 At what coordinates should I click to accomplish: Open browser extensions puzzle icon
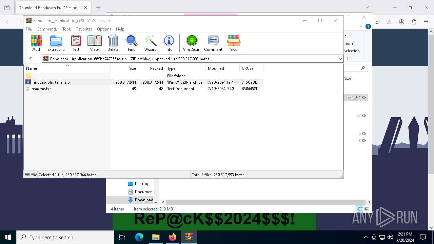[414, 22]
